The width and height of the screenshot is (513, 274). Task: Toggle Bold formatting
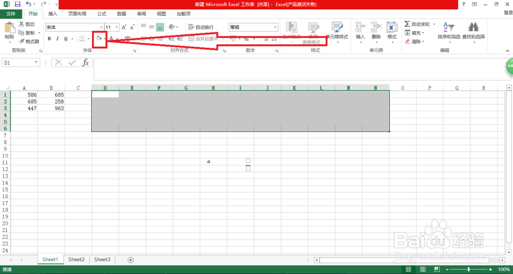[x=49, y=38]
